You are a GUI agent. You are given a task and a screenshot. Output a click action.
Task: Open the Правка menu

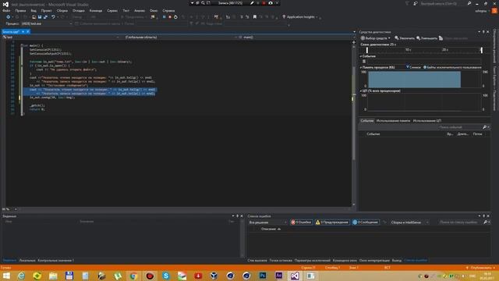tap(20, 10)
